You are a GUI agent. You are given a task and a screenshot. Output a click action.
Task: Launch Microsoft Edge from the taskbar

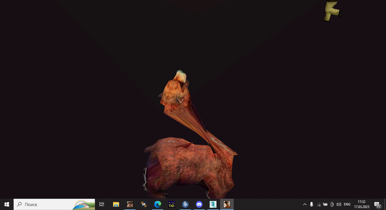pyautogui.click(x=157, y=204)
